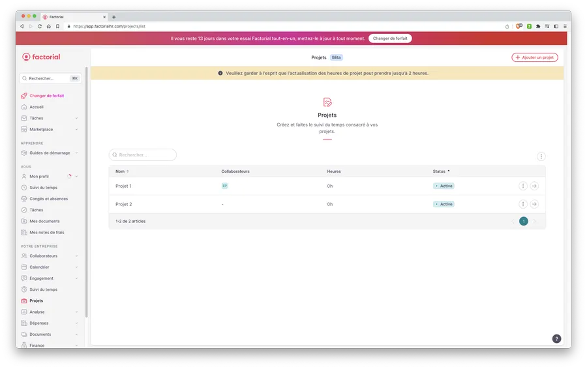Open Mon profil in the sidebar
This screenshot has height=369, width=587.
coord(39,176)
